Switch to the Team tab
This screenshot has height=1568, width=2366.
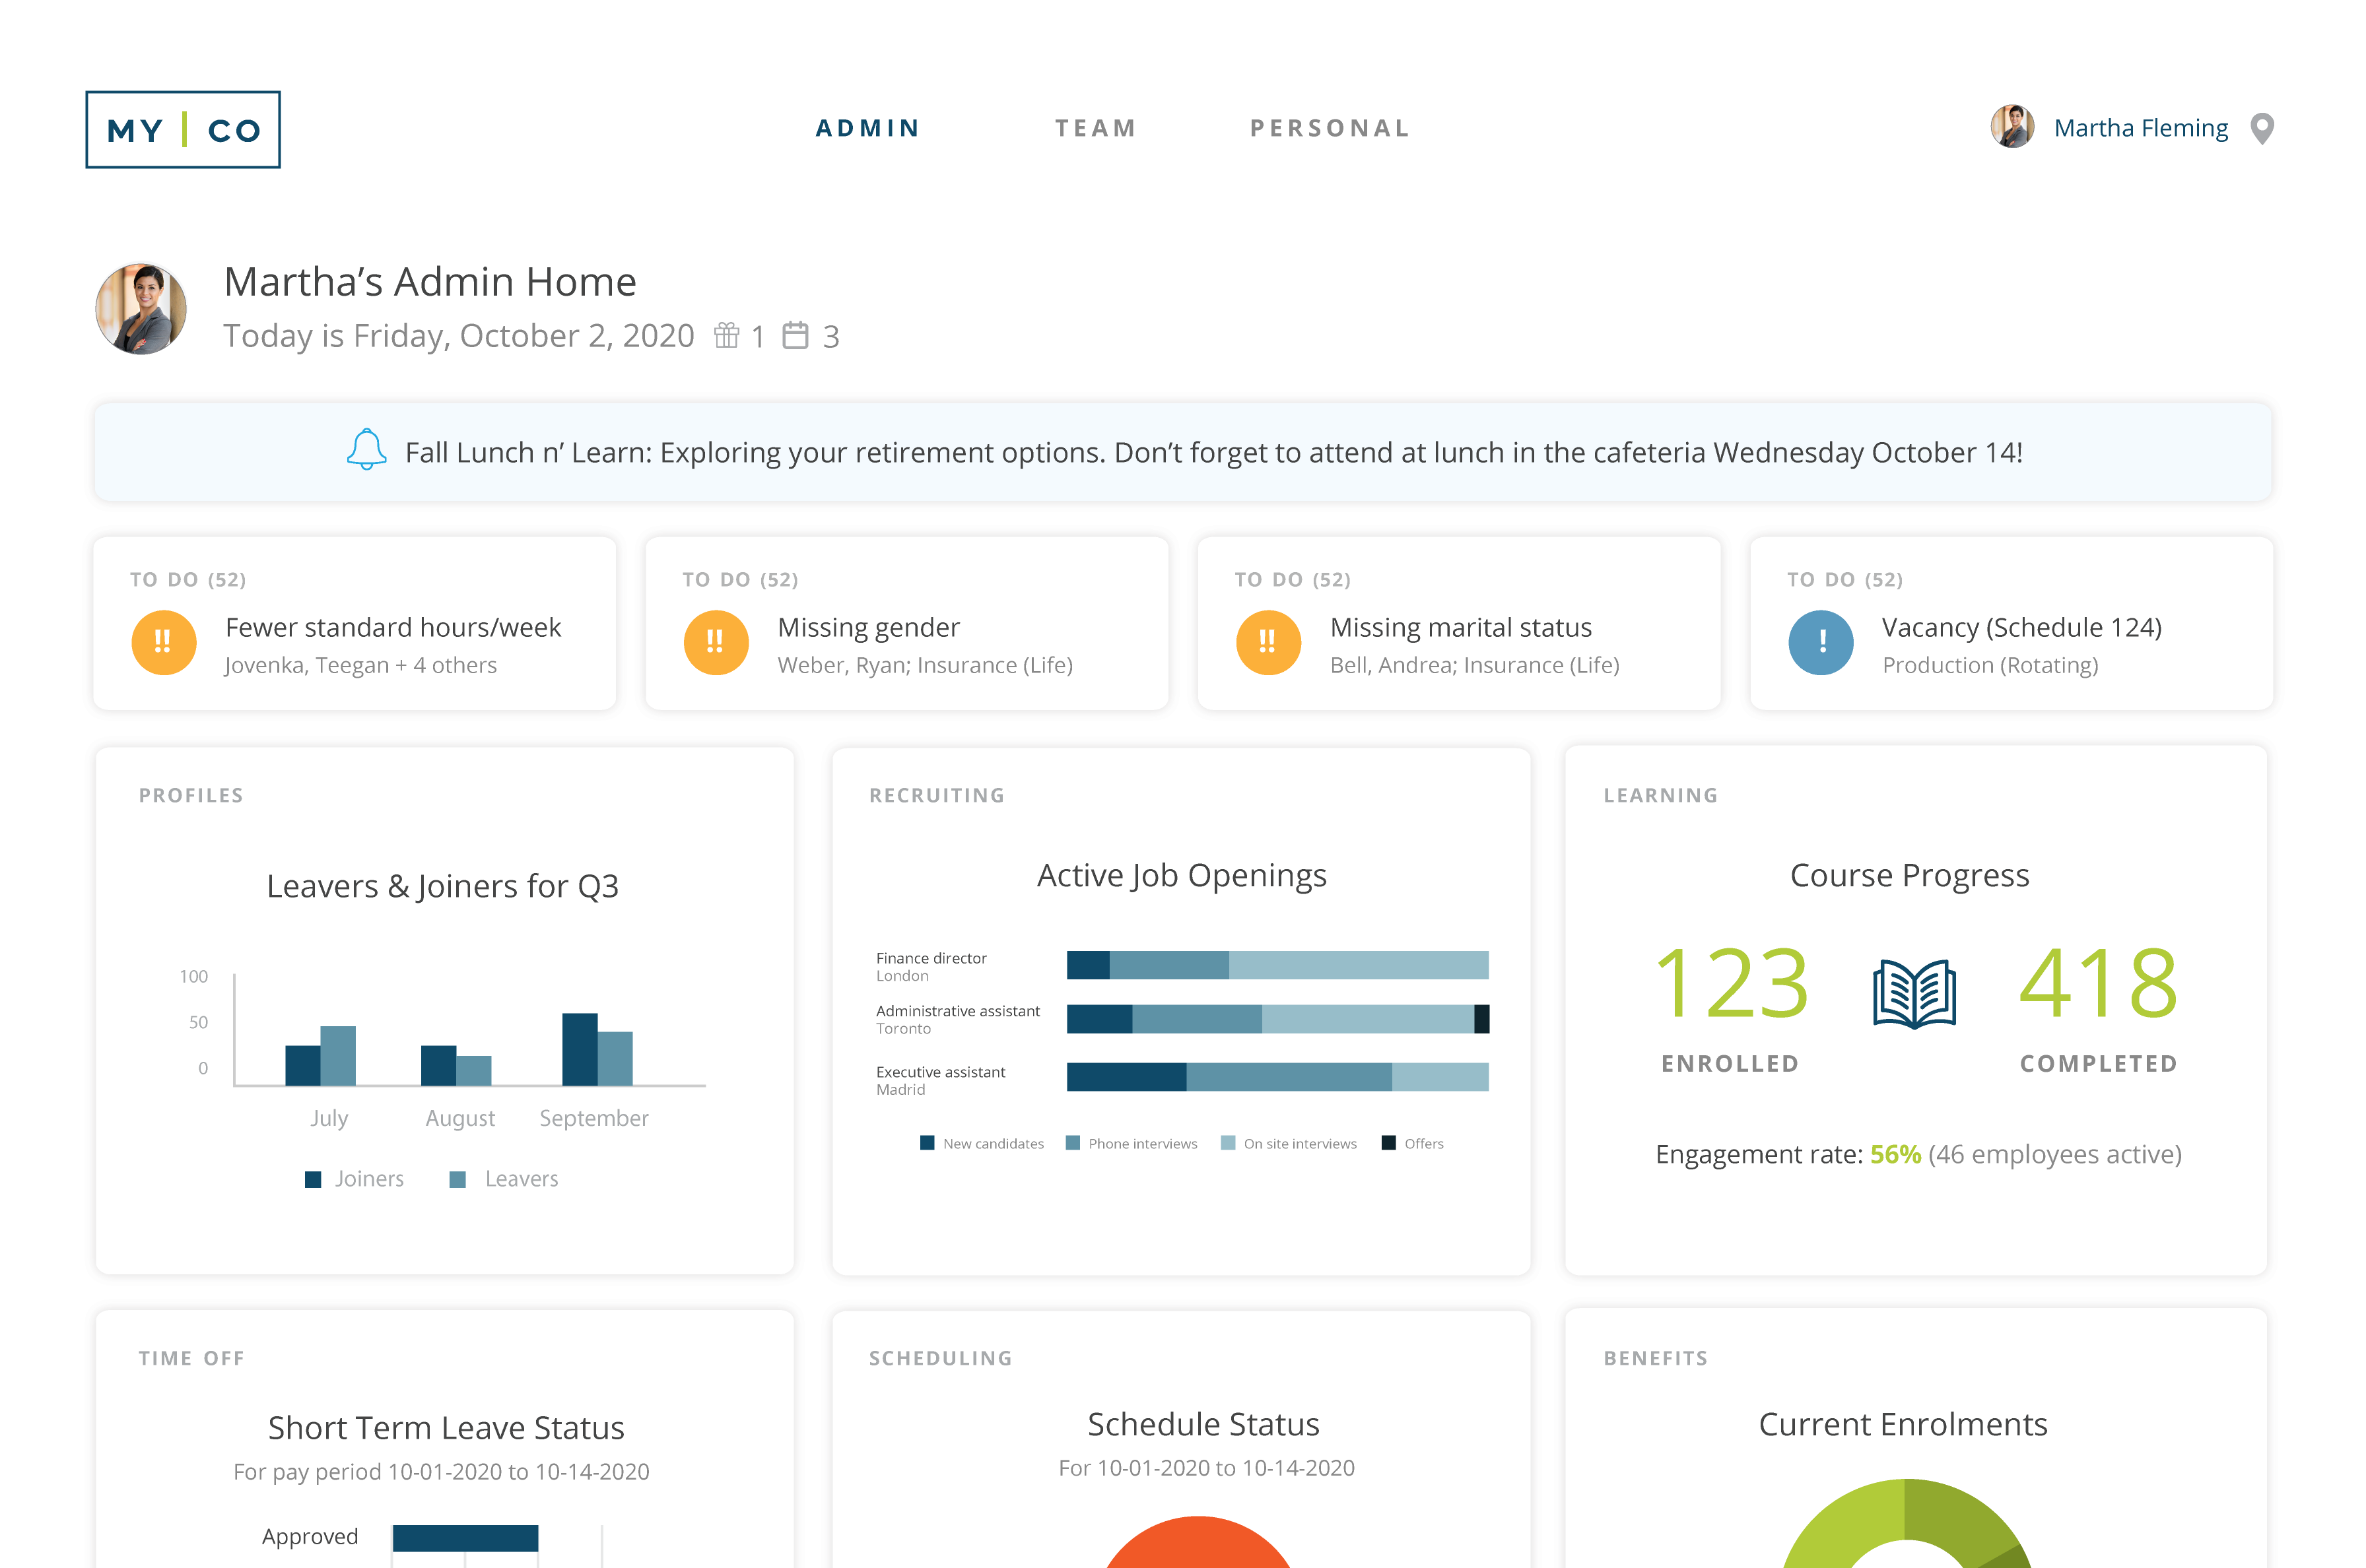pos(1095,128)
